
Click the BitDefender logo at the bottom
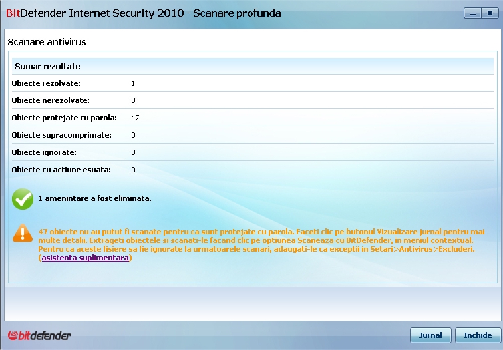pos(39,335)
